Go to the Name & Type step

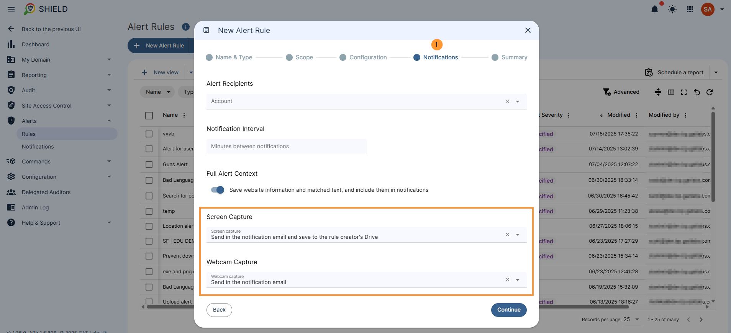[x=229, y=57]
